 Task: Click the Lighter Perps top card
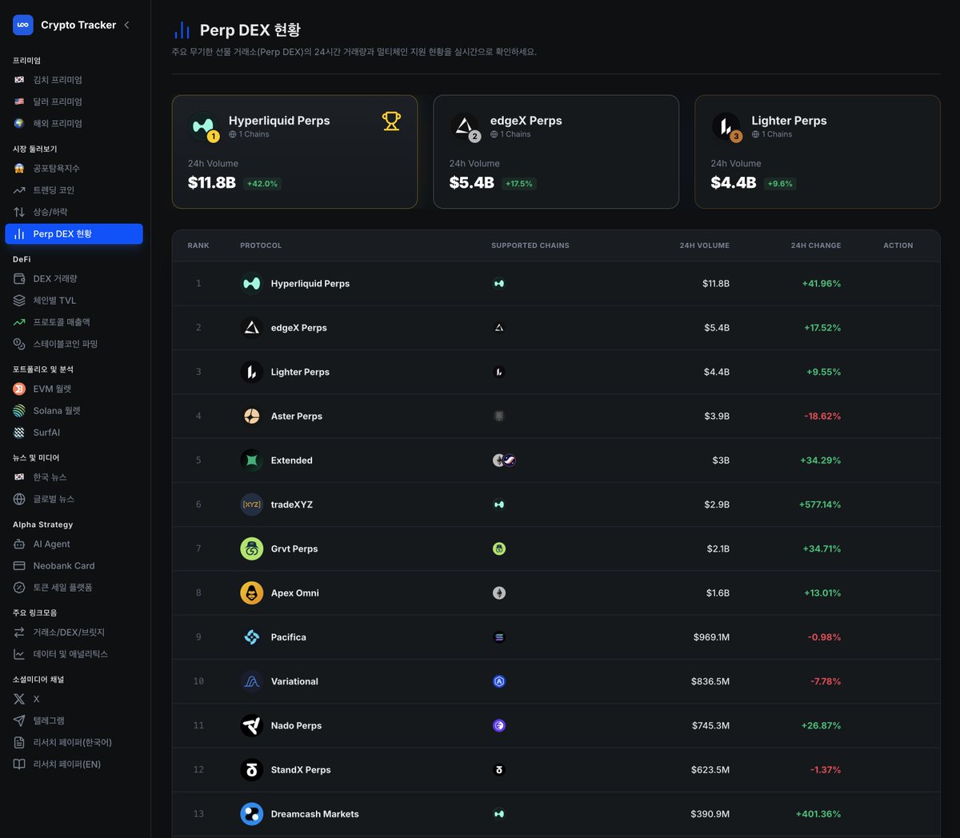tap(818, 152)
